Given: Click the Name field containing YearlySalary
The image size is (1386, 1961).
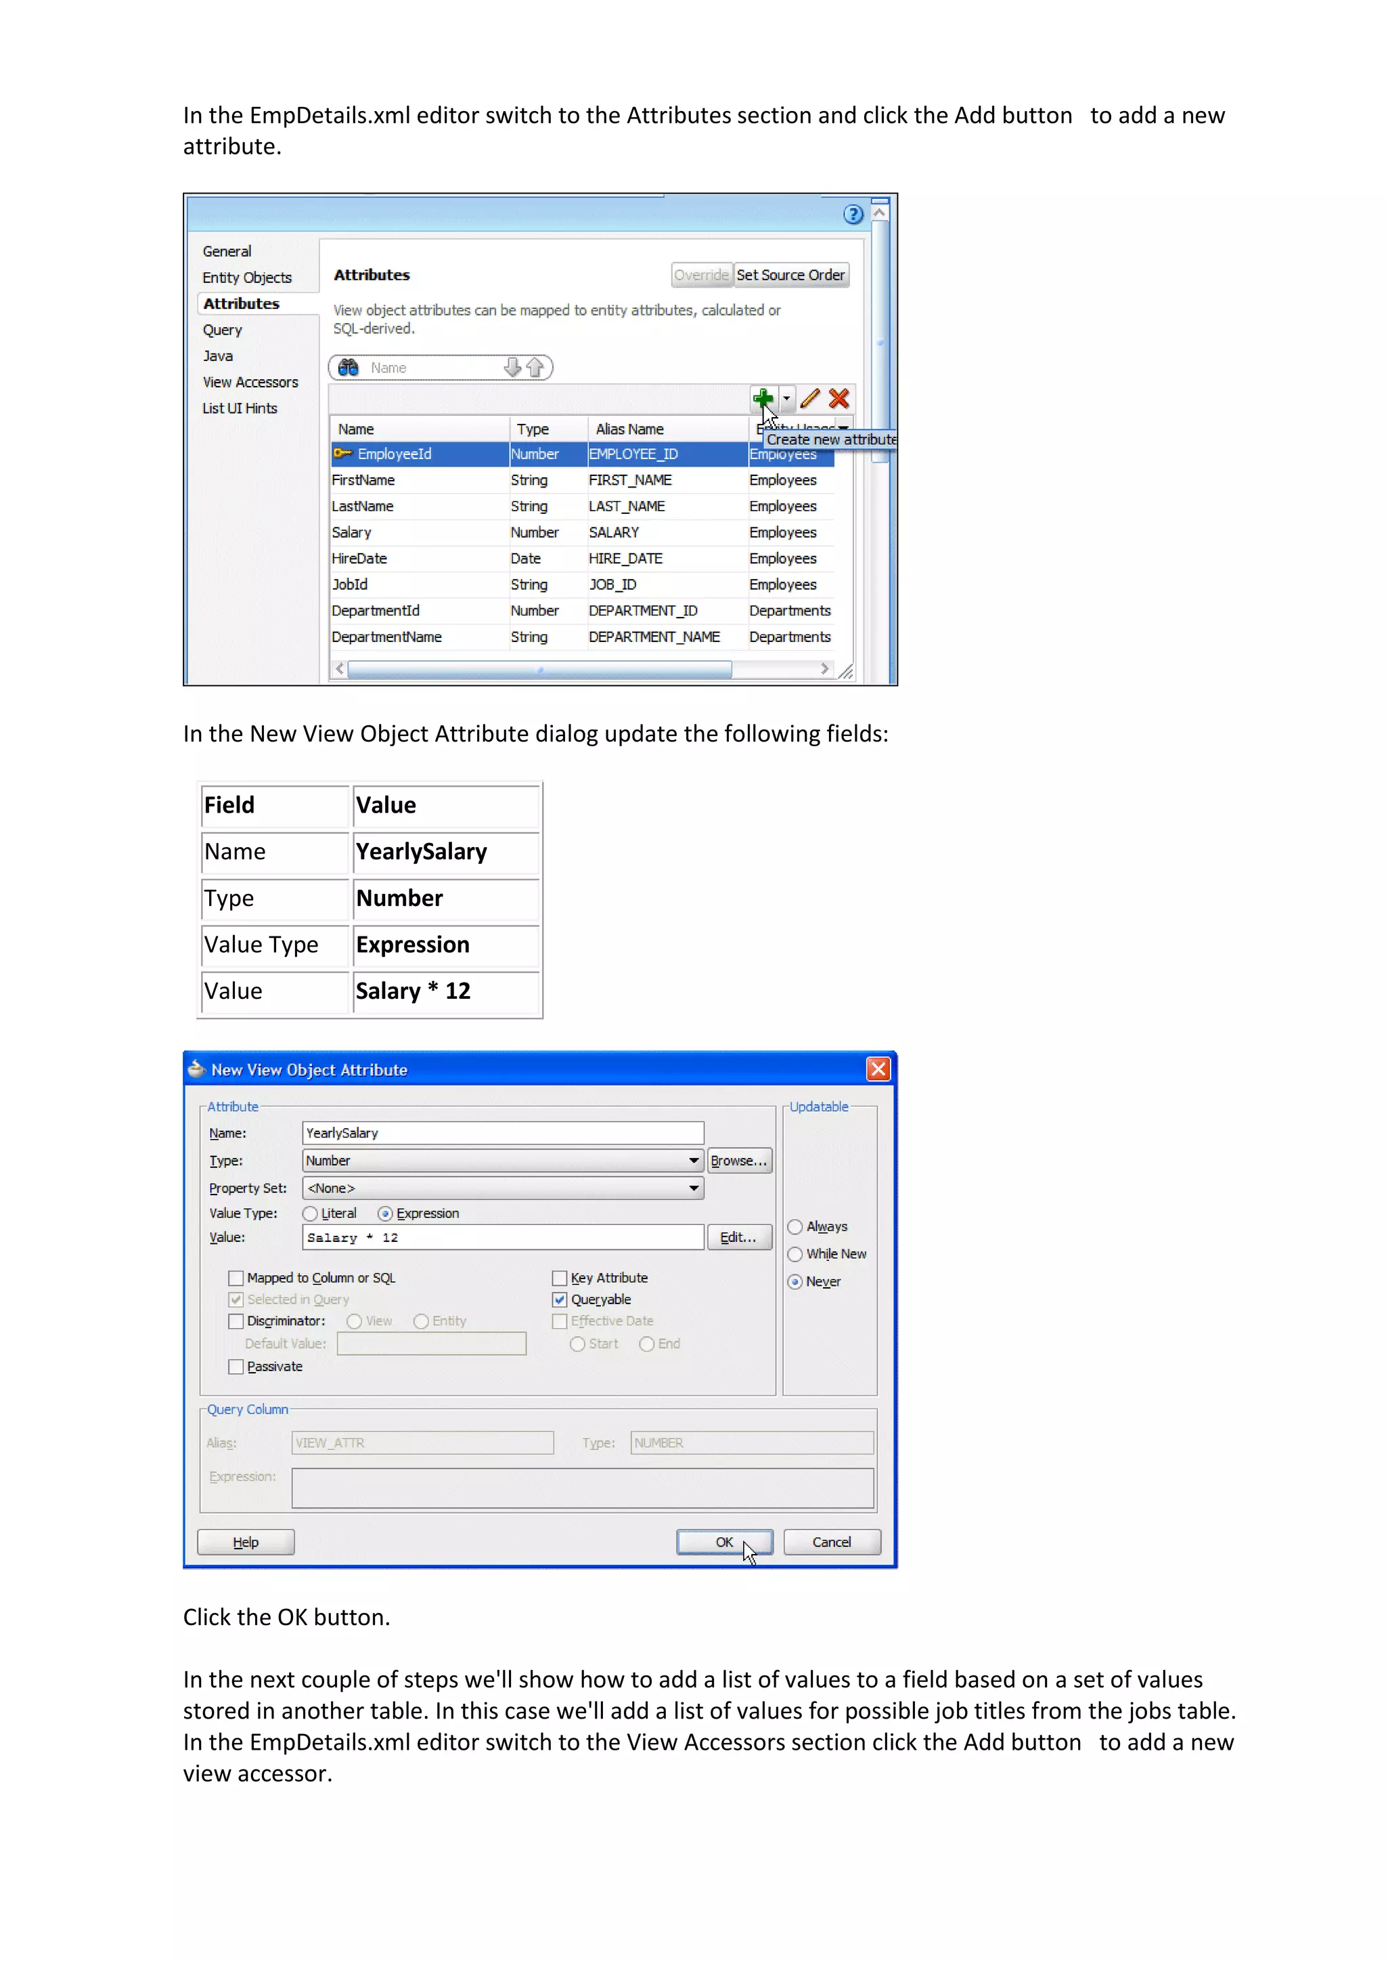Looking at the screenshot, I should tap(503, 1133).
